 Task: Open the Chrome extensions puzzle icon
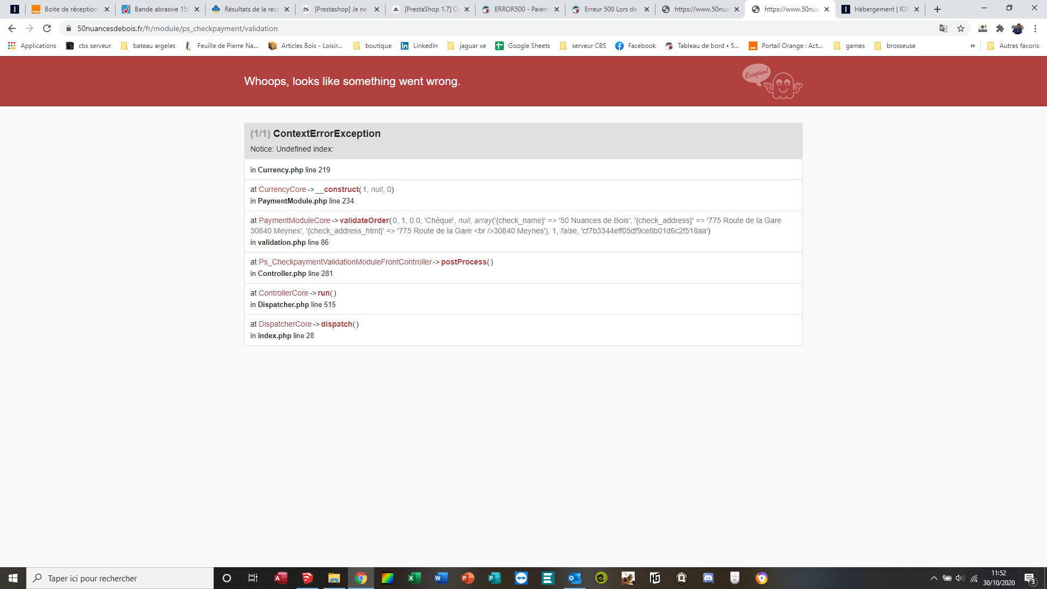point(1000,28)
